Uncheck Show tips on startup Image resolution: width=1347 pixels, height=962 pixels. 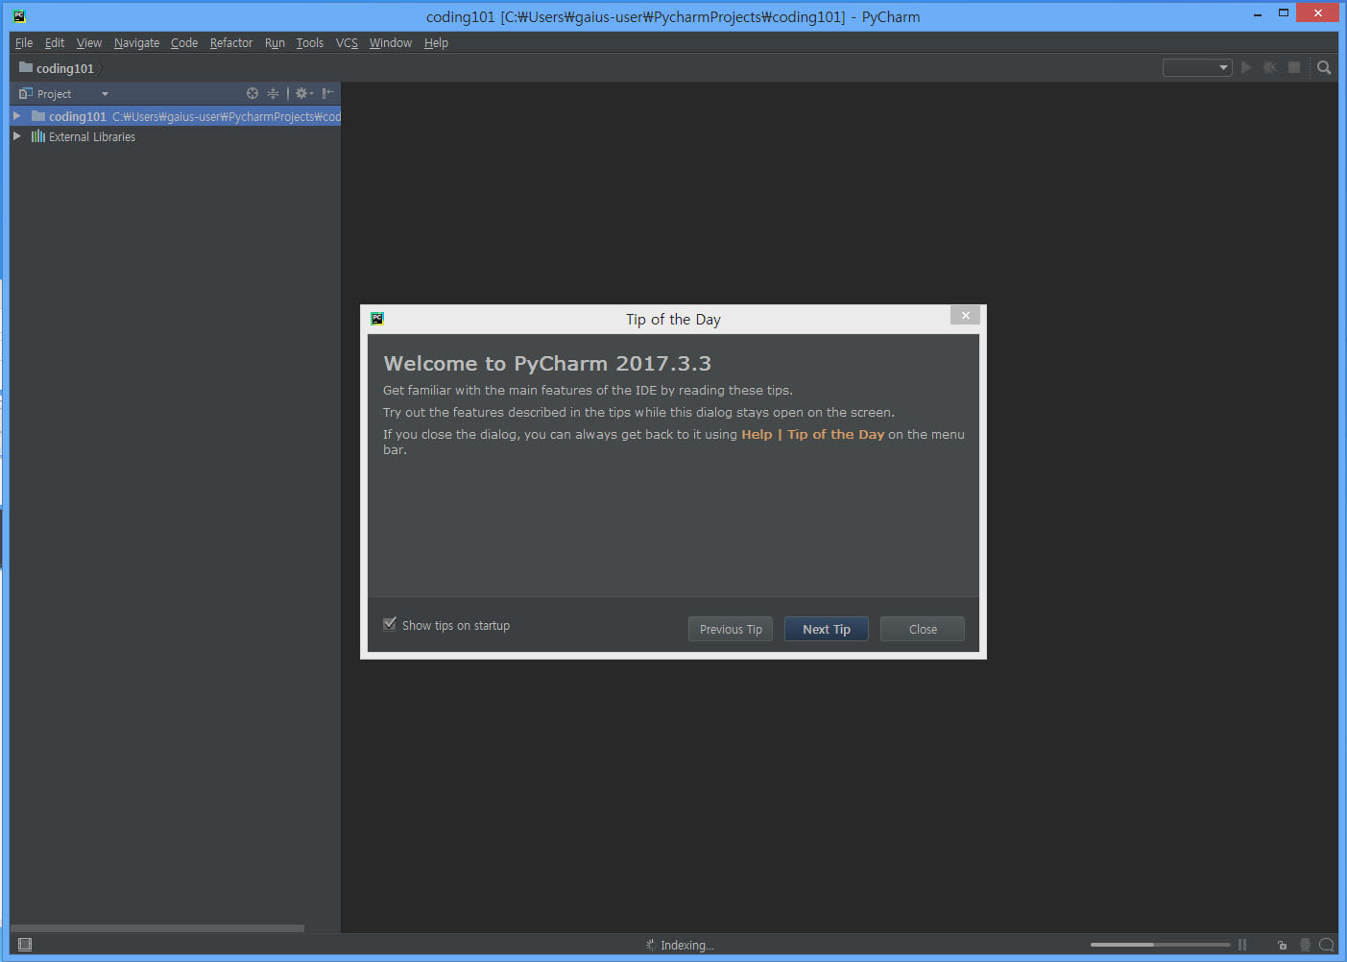click(x=390, y=624)
